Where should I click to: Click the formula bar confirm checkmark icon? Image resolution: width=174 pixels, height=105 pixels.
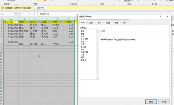tap(29, 14)
